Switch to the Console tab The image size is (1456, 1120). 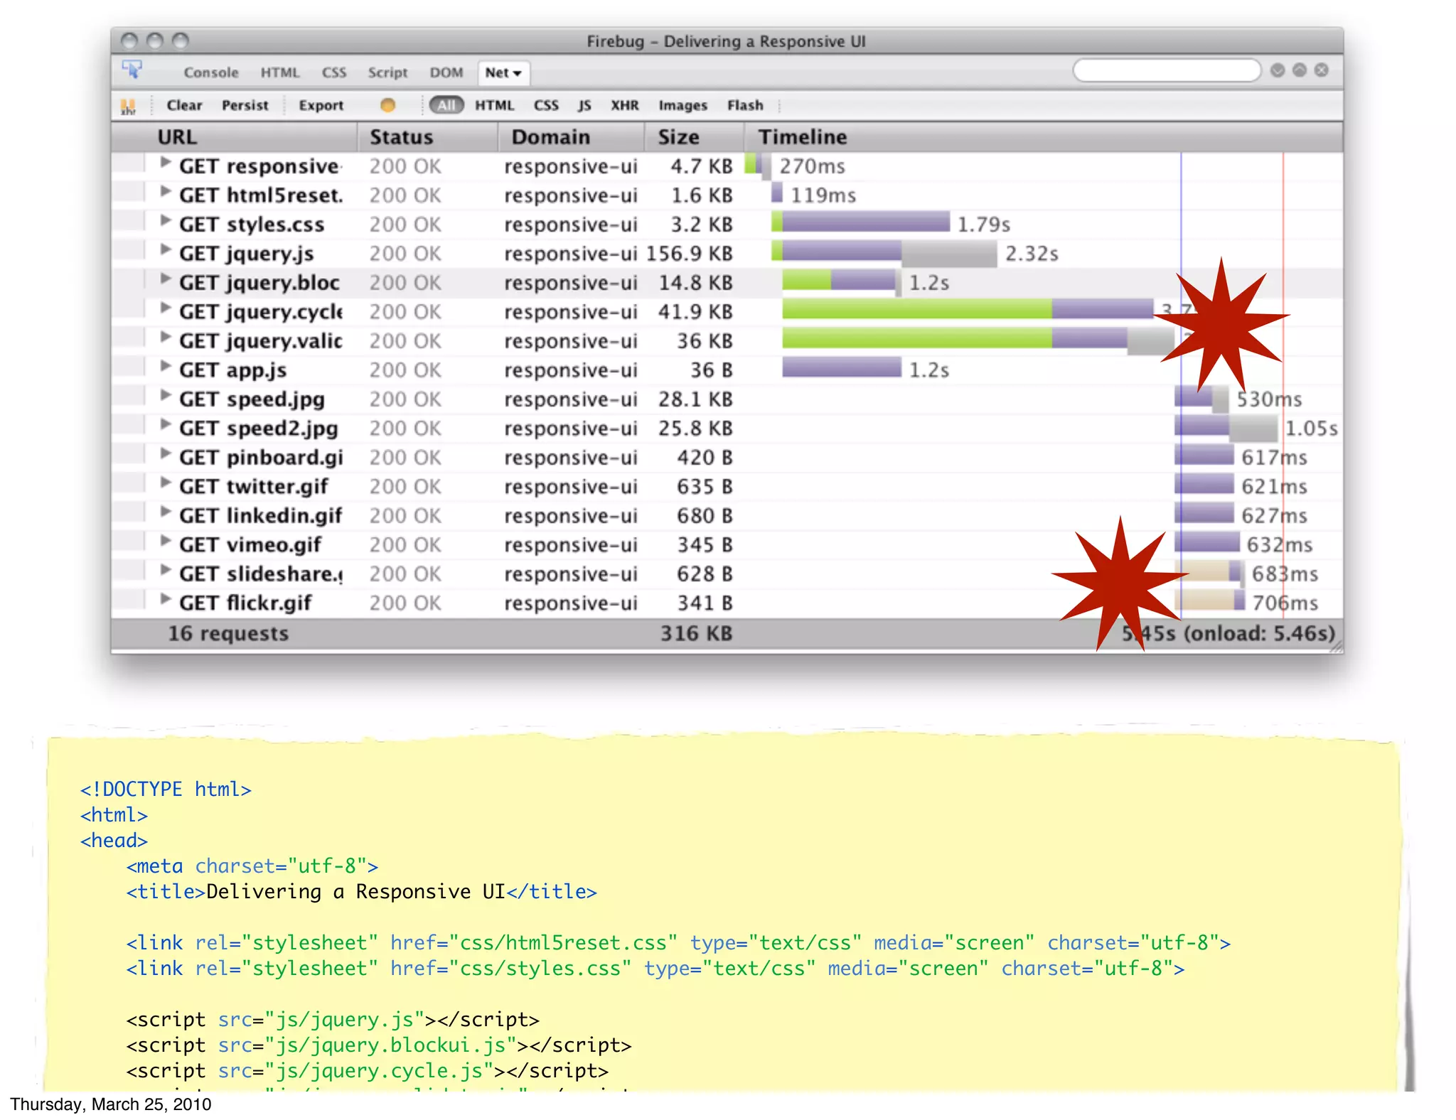tap(211, 72)
